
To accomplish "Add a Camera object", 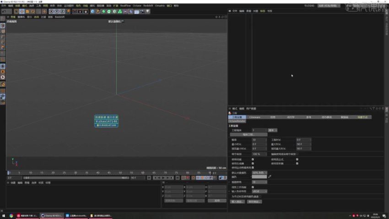I will pyautogui.click(x=142, y=11).
